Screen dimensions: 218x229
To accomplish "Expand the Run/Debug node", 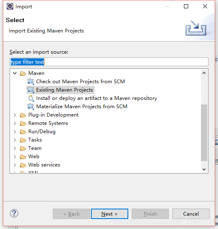I will 15,132.
